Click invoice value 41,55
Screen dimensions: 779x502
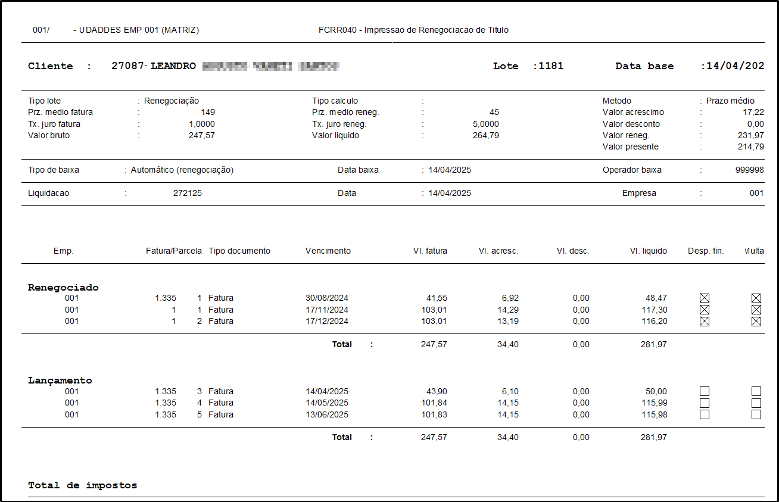pyautogui.click(x=437, y=298)
